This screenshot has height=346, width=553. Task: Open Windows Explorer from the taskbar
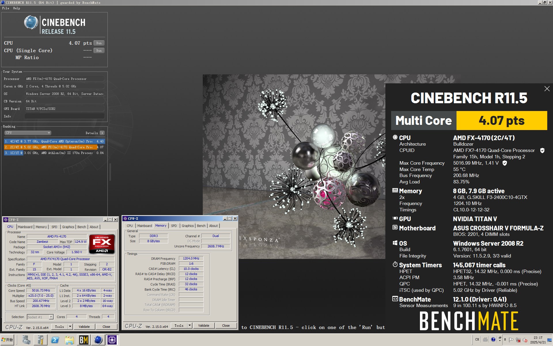tap(69, 340)
